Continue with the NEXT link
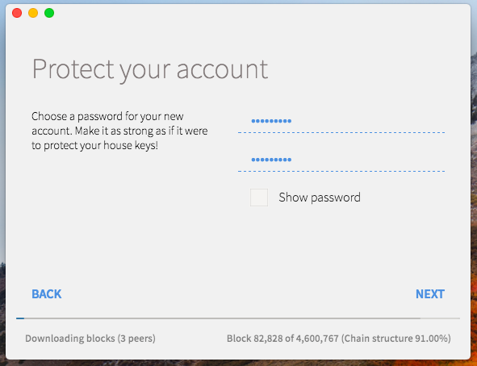This screenshot has height=366, width=477. [x=430, y=294]
